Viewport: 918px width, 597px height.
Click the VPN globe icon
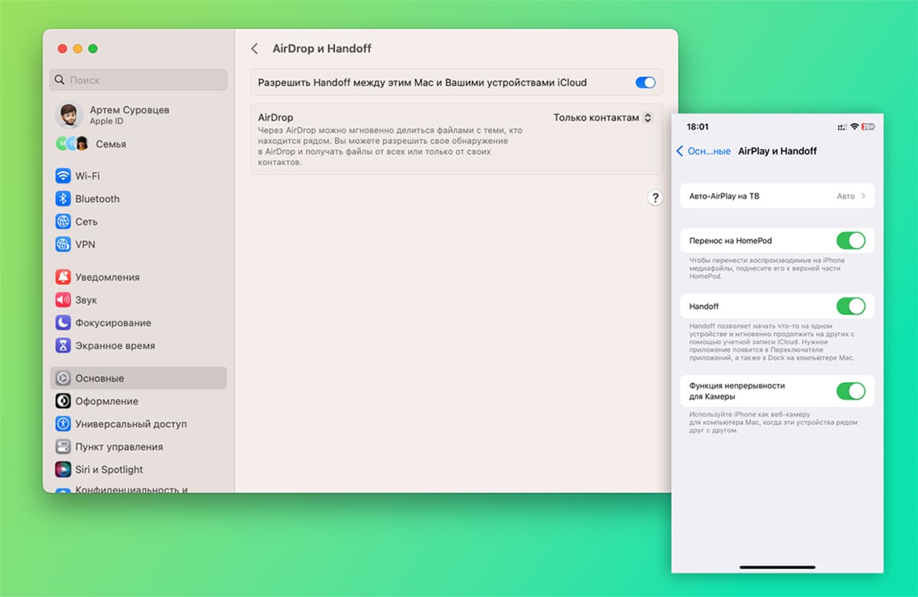tap(63, 245)
